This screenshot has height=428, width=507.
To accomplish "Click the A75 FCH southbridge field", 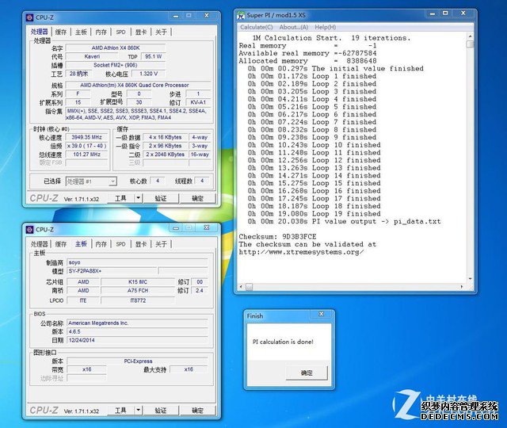I will coord(137,291).
